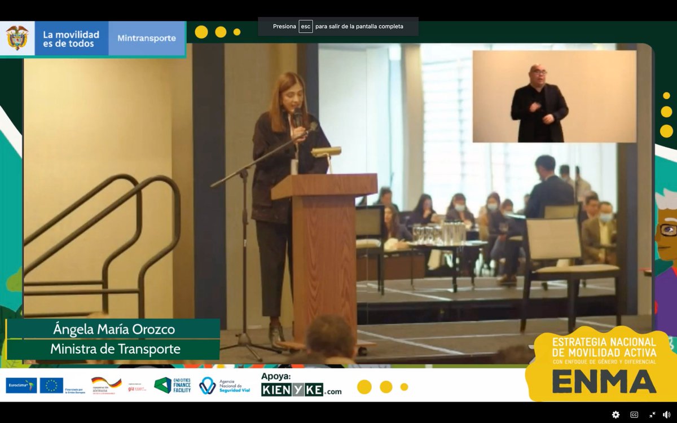Mute the video with the speaker icon

667,415
